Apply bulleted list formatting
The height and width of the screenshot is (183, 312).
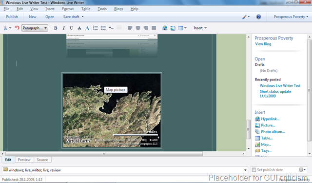pyautogui.click(x=103, y=28)
